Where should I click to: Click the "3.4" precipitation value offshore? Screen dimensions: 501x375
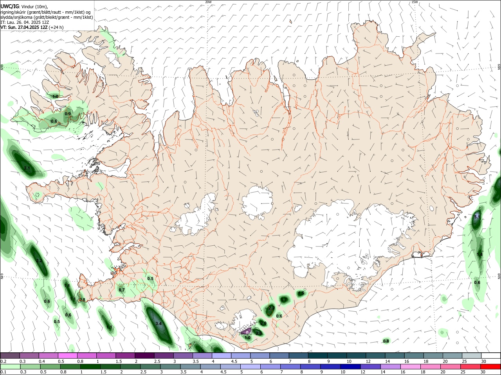pos(159,324)
